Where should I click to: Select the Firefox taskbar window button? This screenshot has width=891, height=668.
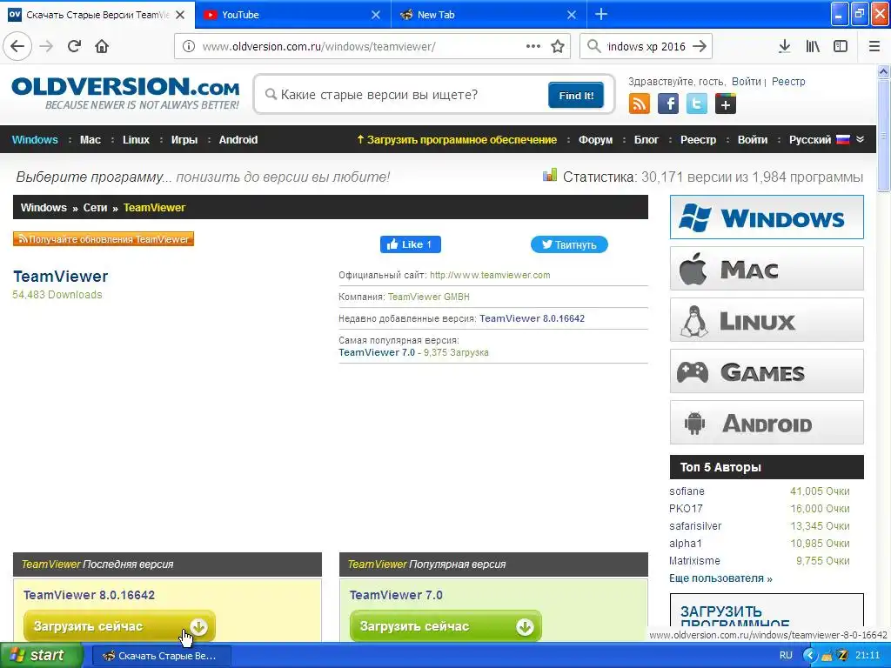coord(161,656)
